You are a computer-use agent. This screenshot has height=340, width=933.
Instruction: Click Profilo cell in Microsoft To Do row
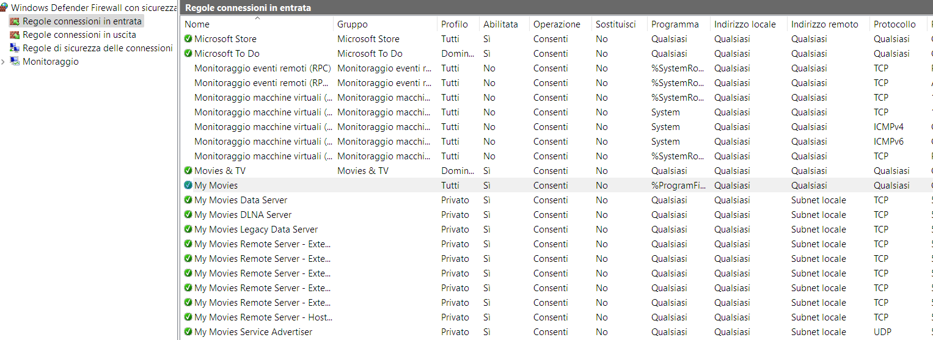(x=458, y=54)
